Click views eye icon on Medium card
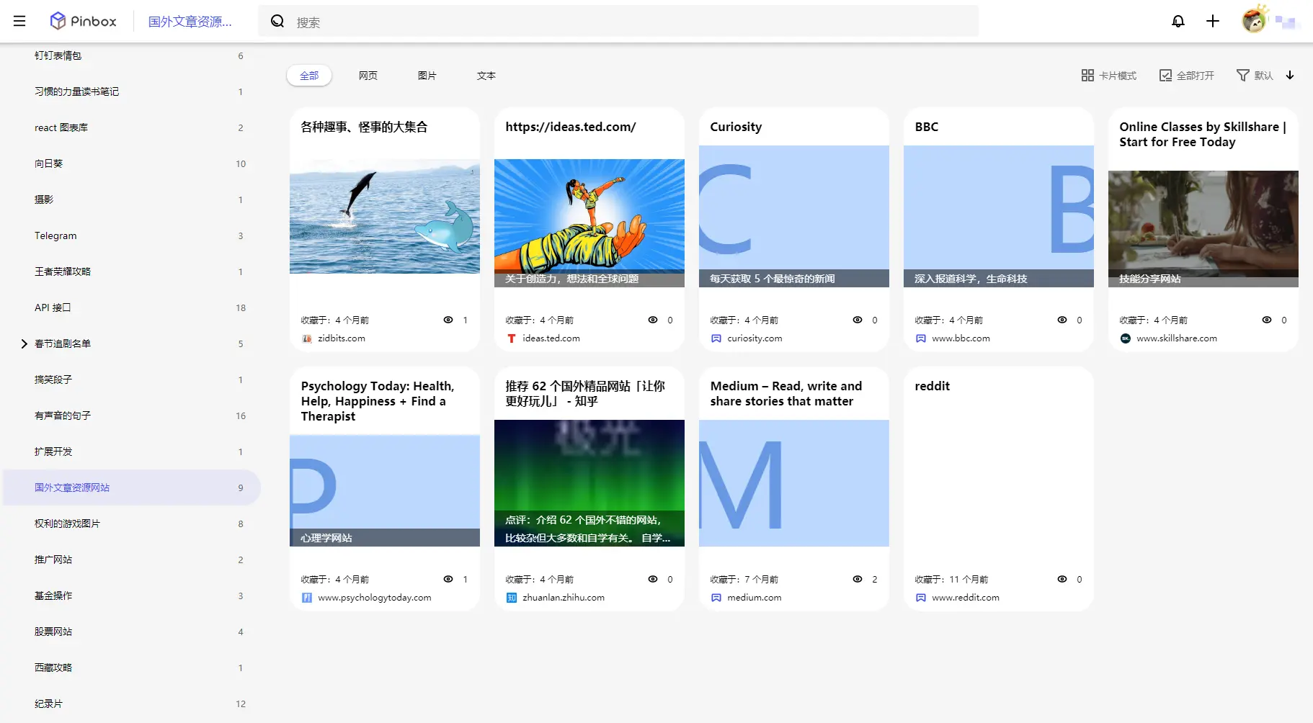This screenshot has width=1313, height=723. pyautogui.click(x=858, y=579)
